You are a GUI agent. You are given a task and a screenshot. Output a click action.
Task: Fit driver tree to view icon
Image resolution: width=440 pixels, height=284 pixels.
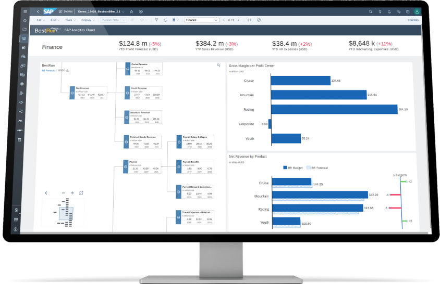[81, 193]
